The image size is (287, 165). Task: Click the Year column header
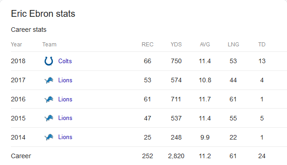point(16,45)
